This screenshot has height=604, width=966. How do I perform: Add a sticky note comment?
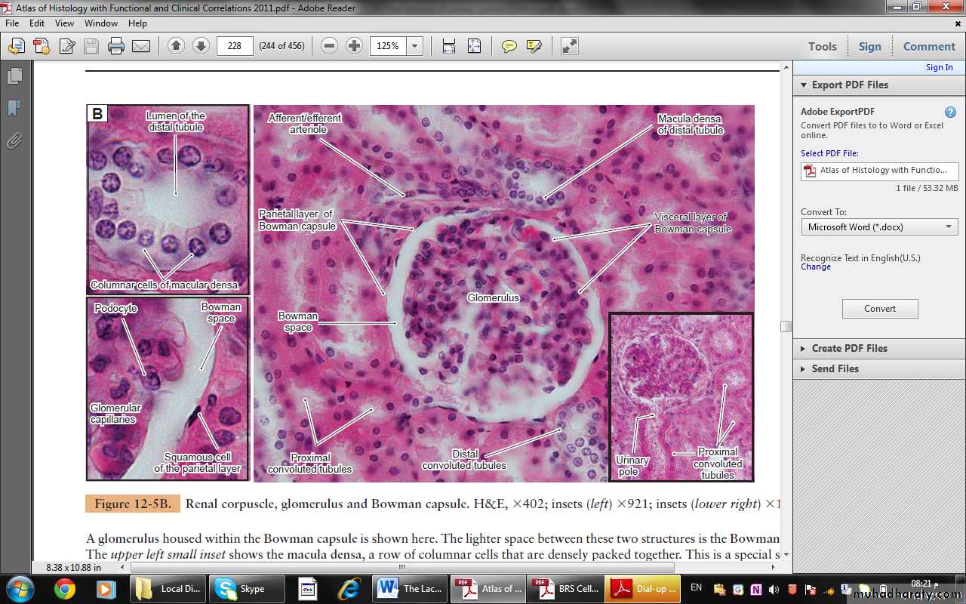[509, 46]
